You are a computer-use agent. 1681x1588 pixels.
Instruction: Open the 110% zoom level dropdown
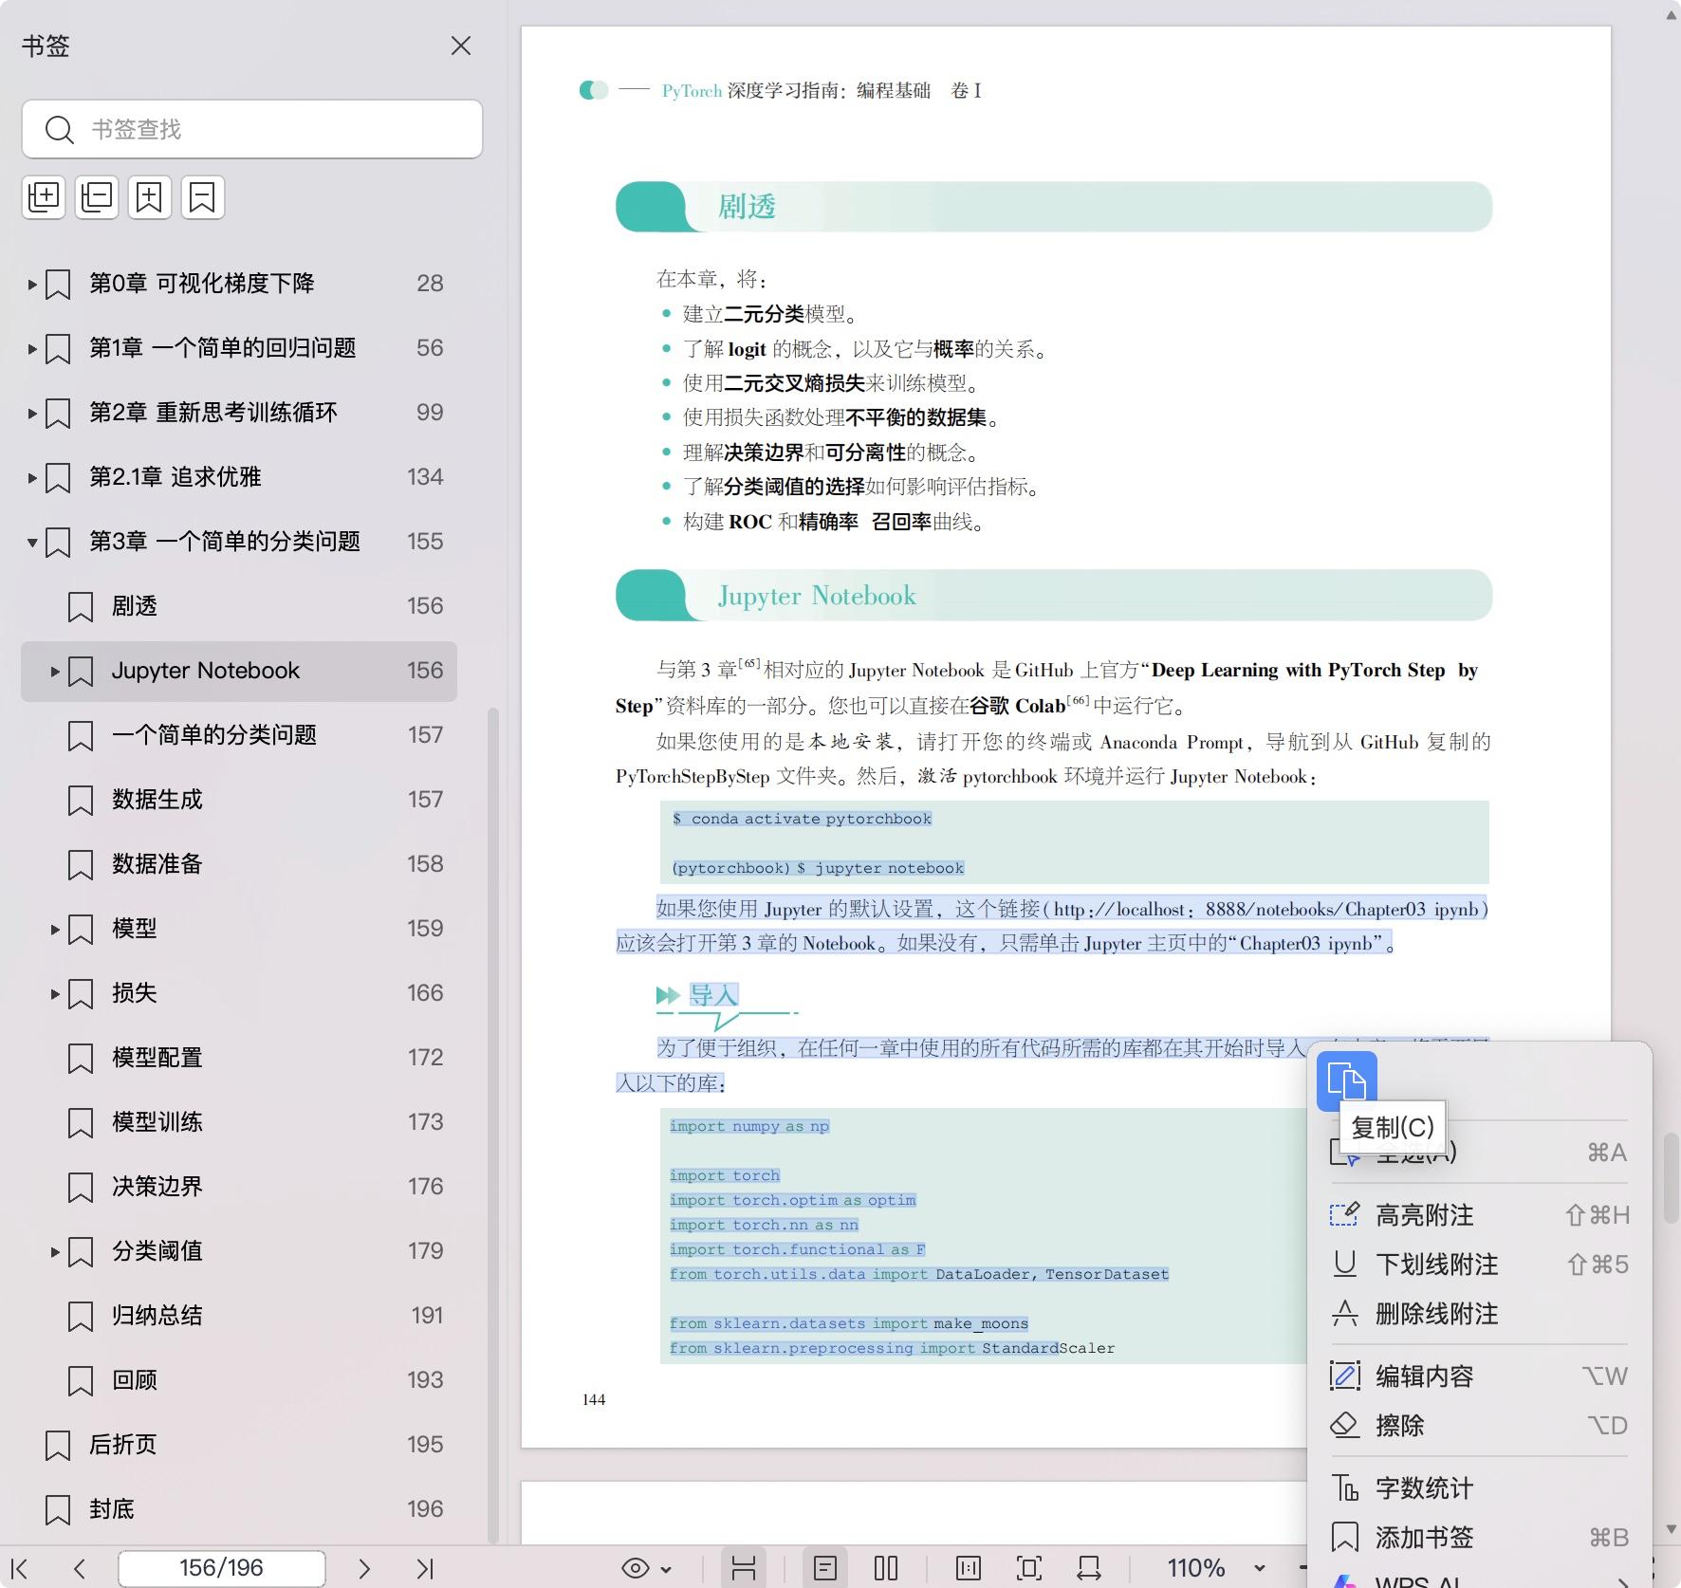[x=1259, y=1569]
